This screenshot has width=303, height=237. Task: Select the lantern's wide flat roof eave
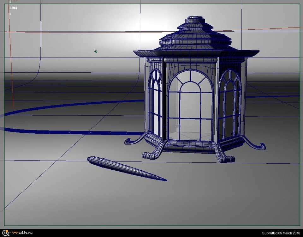pos(196,53)
